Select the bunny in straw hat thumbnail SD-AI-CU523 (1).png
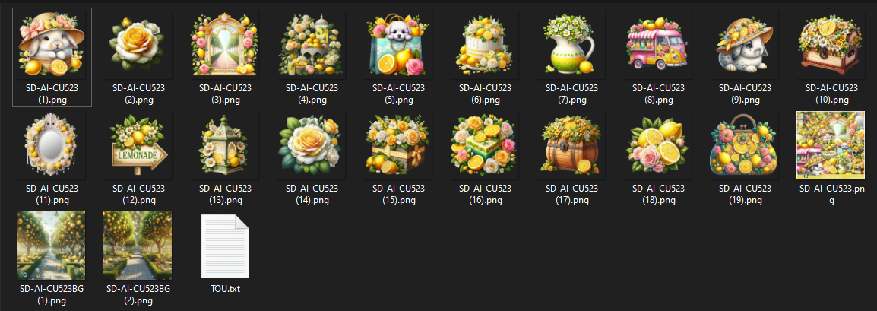The image size is (877, 311). [x=52, y=43]
